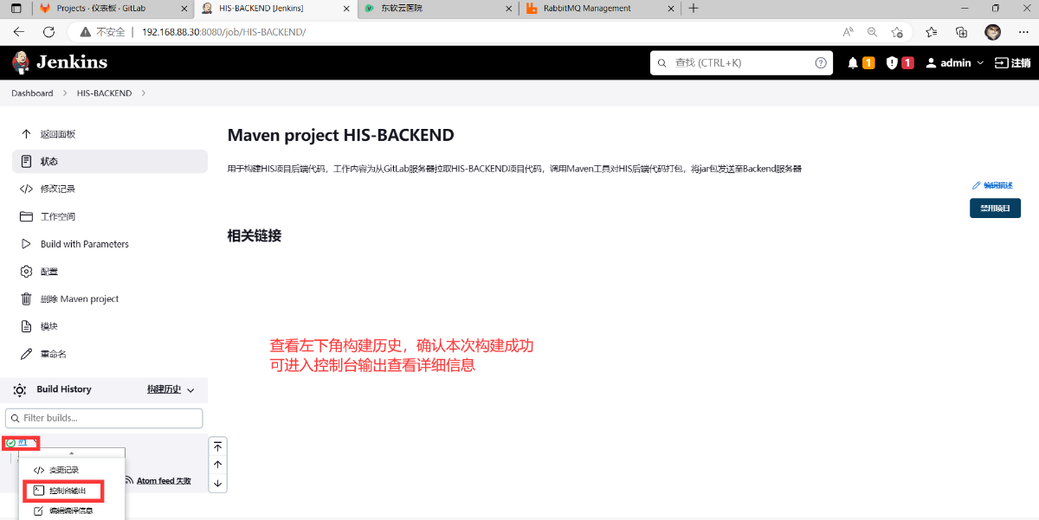The width and height of the screenshot is (1039, 520).
Task: Focus the Filter builds input field
Action: click(x=104, y=418)
